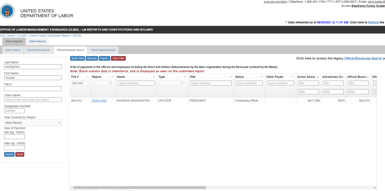
Task: Open the Payer/Payee Search tab
Action: [x=38, y=50]
